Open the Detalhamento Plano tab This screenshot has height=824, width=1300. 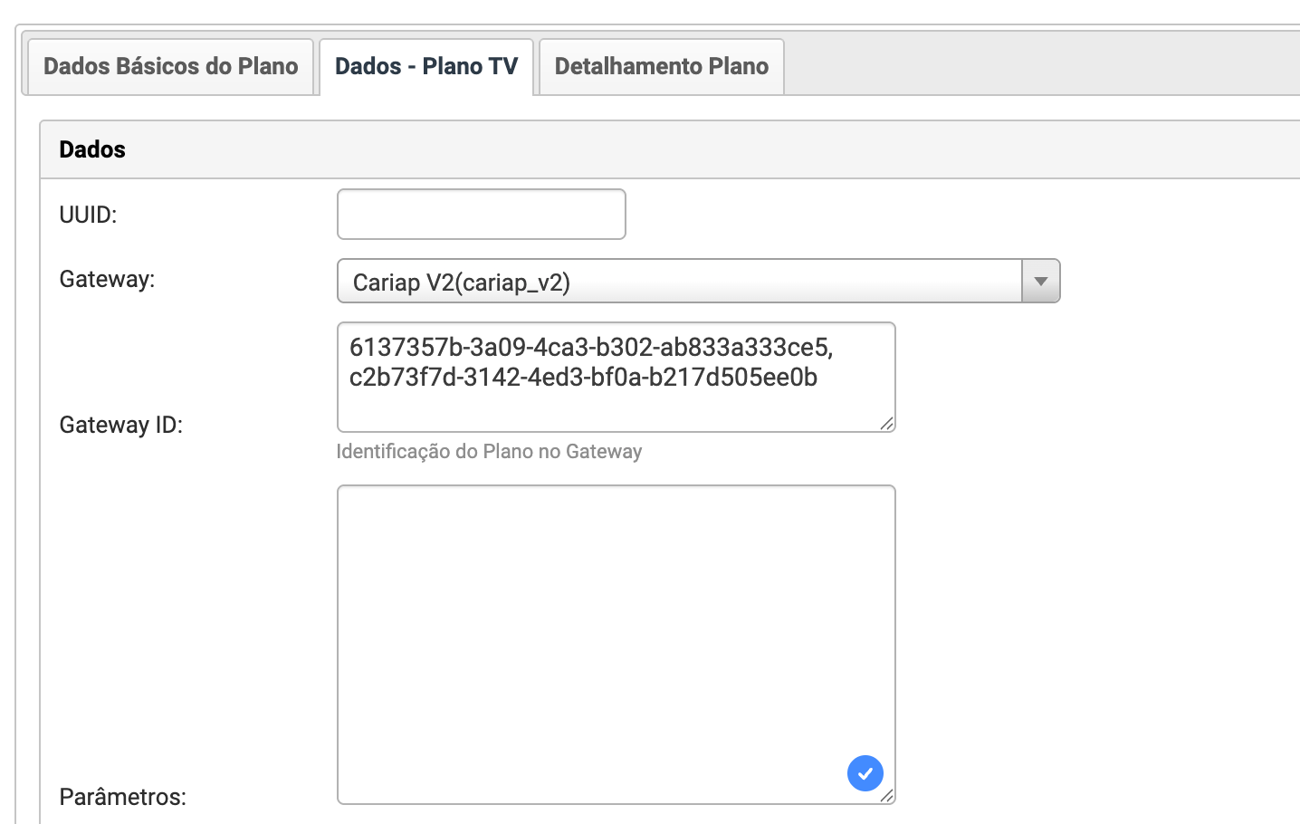point(662,66)
